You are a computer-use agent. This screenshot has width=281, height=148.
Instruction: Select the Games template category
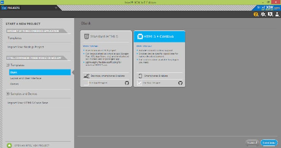tap(14, 84)
